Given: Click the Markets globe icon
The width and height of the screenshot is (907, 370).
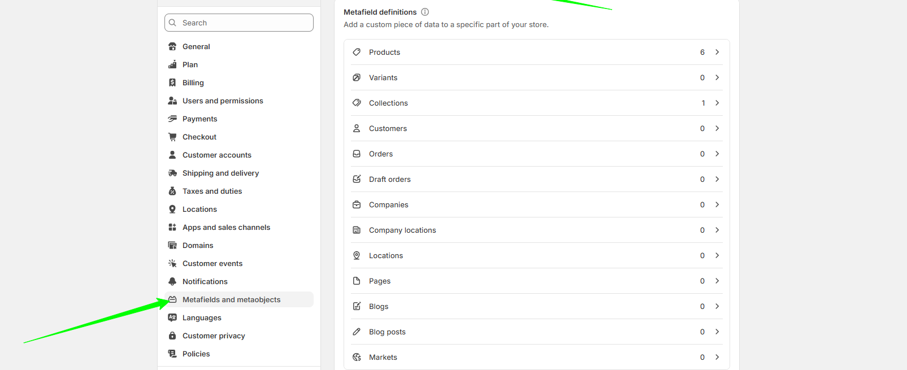Looking at the screenshot, I should [357, 357].
